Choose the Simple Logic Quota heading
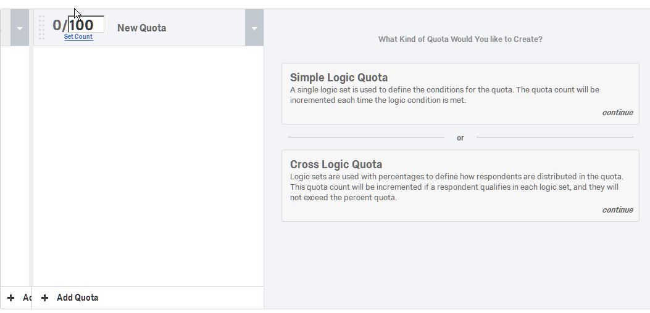This screenshot has height=313, width=650. (x=339, y=78)
